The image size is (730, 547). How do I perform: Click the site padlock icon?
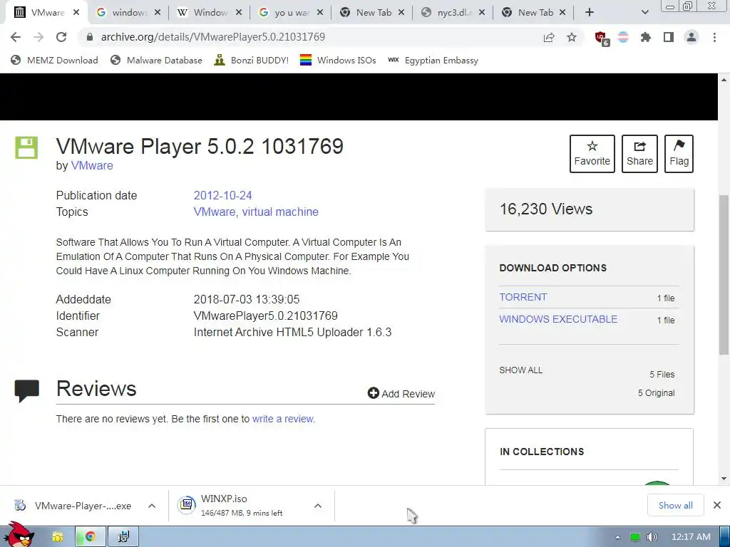[x=90, y=37]
